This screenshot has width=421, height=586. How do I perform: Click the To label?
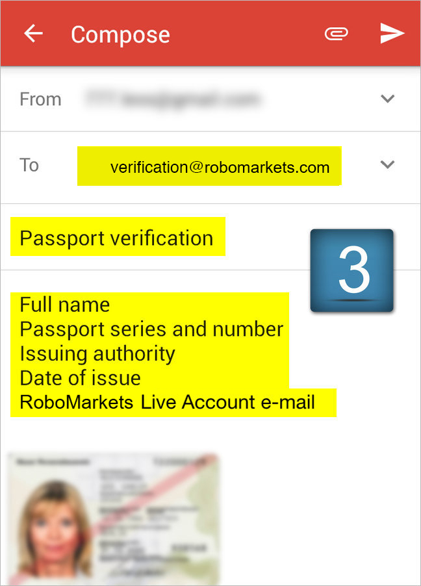click(29, 165)
